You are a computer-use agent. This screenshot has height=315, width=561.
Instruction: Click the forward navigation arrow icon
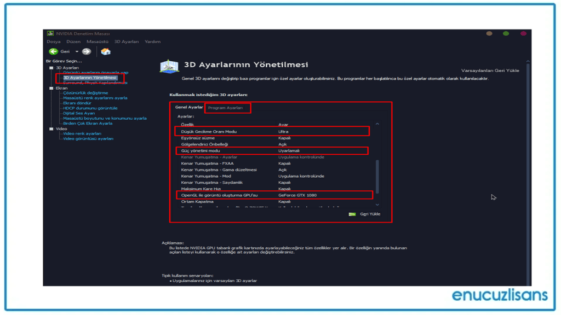87,51
